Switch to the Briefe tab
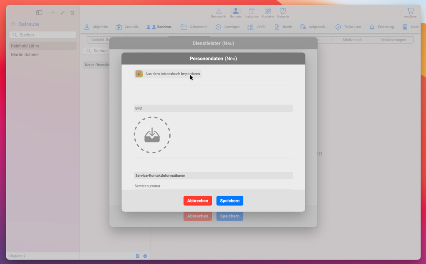 click(x=283, y=27)
